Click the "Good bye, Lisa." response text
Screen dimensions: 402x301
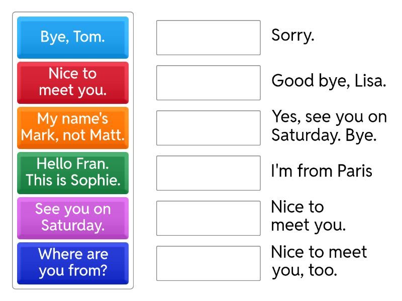329,80
